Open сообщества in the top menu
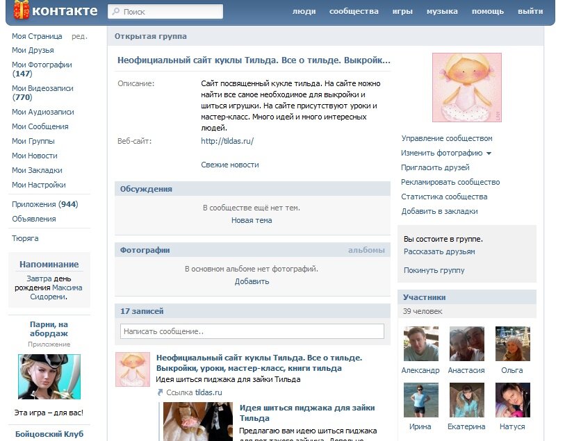565x441 pixels. pos(354,11)
